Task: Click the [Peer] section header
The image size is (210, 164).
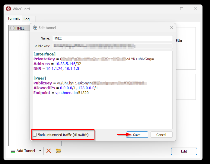Action: coord(40,78)
